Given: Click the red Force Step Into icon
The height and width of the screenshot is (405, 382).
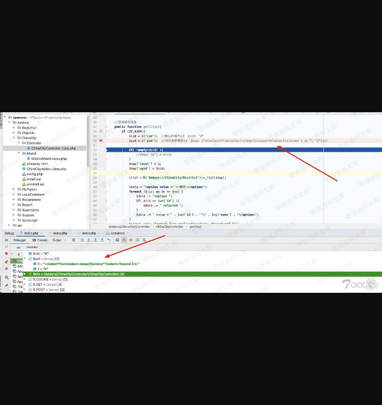Looking at the screenshot, I should (95, 240).
